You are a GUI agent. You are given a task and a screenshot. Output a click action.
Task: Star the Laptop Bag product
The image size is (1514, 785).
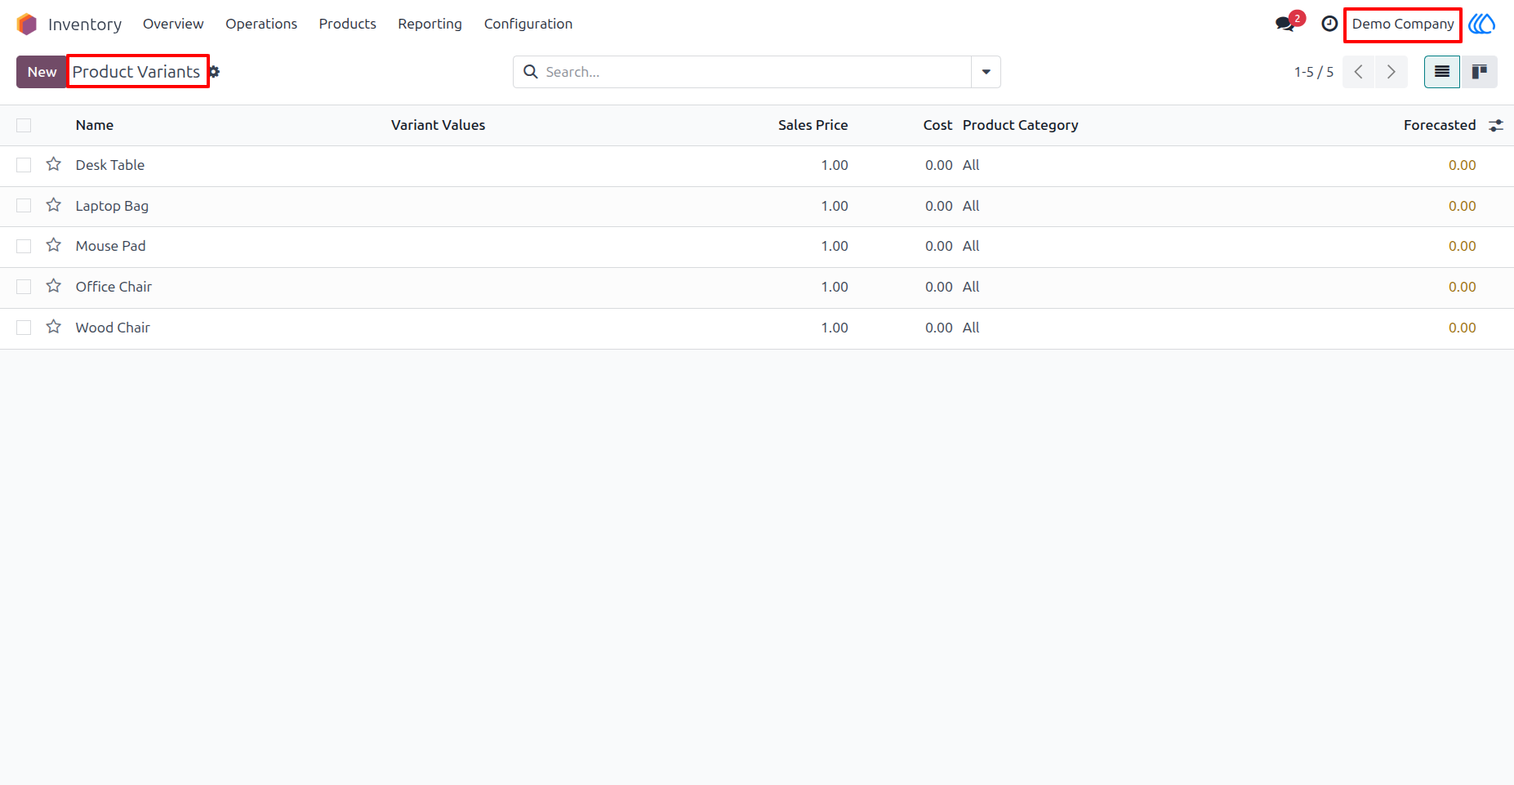(x=54, y=205)
